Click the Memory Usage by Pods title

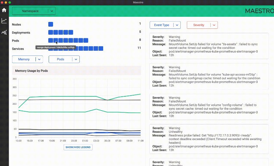pyautogui.click(x=31, y=71)
